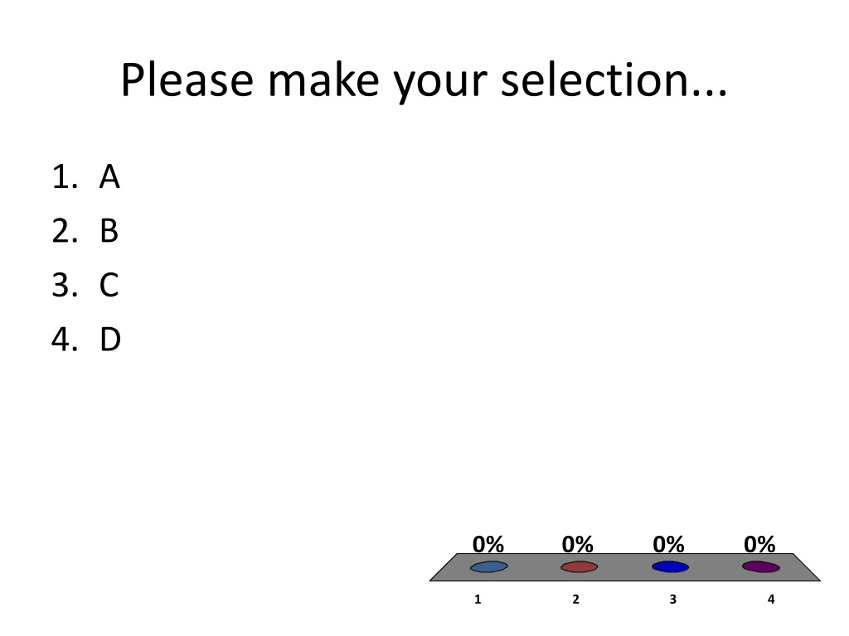Click chart axis label 1
This screenshot has width=849, height=636.
[x=478, y=600]
